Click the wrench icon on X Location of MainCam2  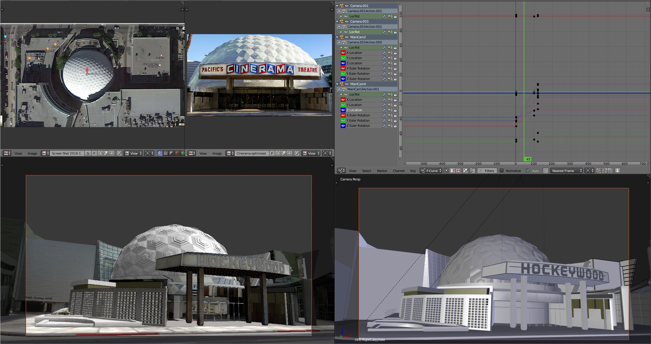pyautogui.click(x=384, y=53)
